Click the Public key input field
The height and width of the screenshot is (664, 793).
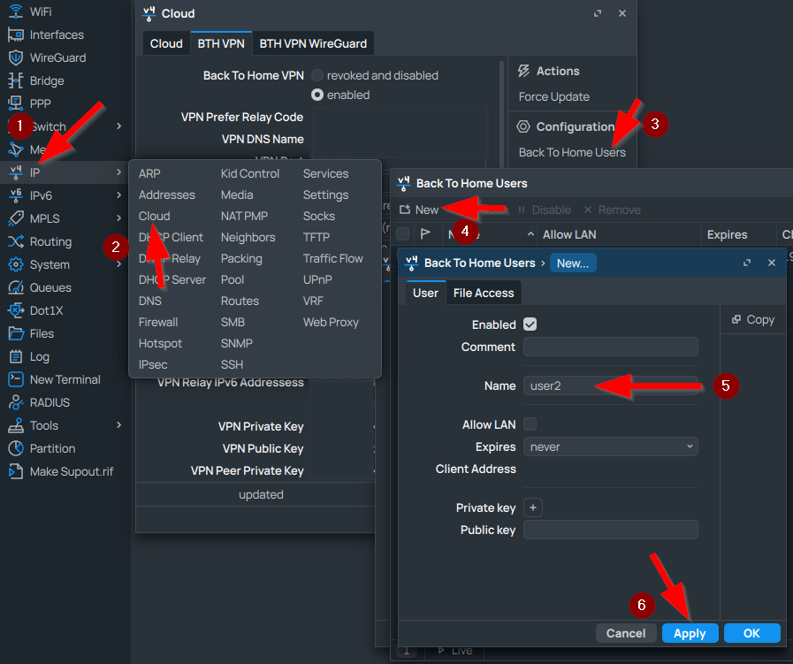point(610,530)
